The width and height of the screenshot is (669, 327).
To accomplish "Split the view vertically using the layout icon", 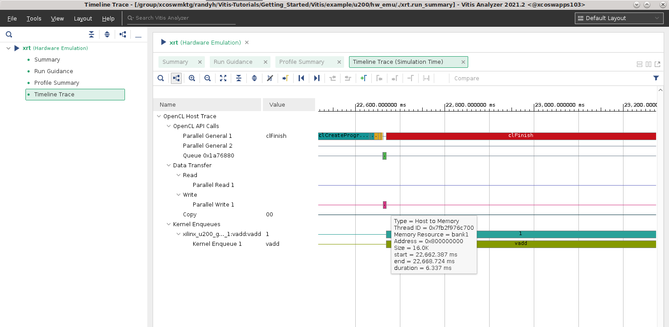I will [x=648, y=64].
